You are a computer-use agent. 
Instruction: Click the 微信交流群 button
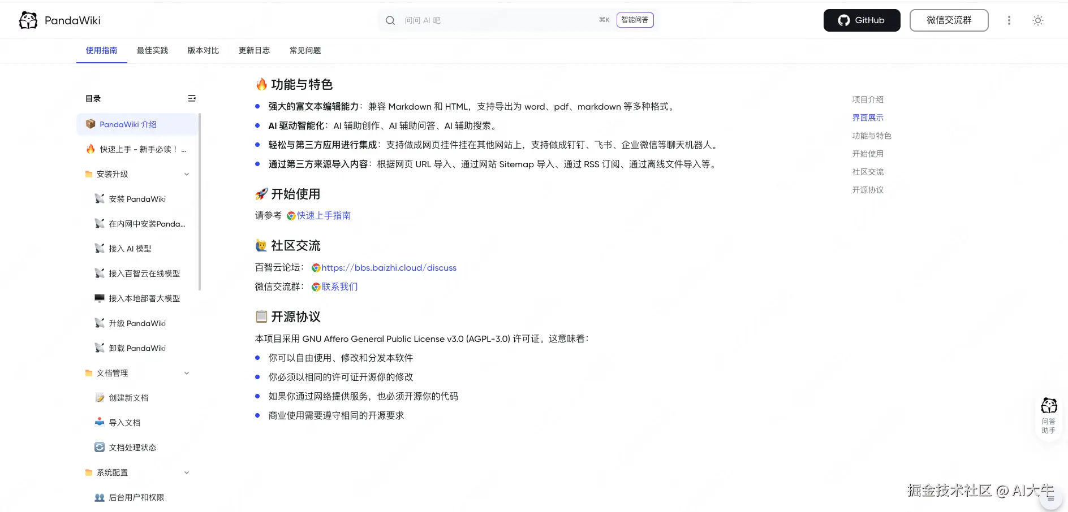click(x=949, y=20)
